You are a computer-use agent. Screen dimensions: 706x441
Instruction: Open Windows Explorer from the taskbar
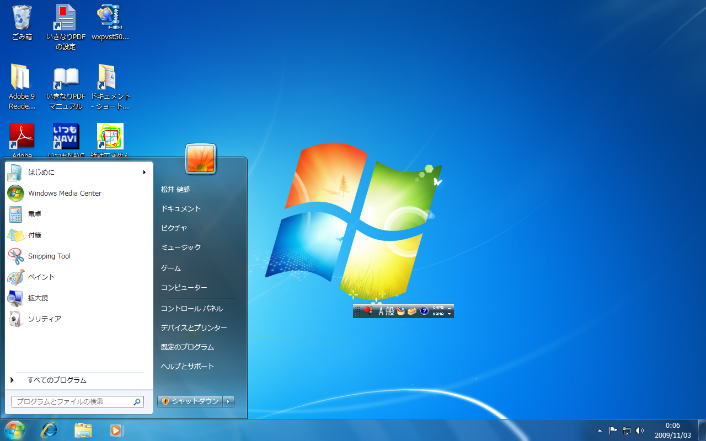[x=83, y=431]
